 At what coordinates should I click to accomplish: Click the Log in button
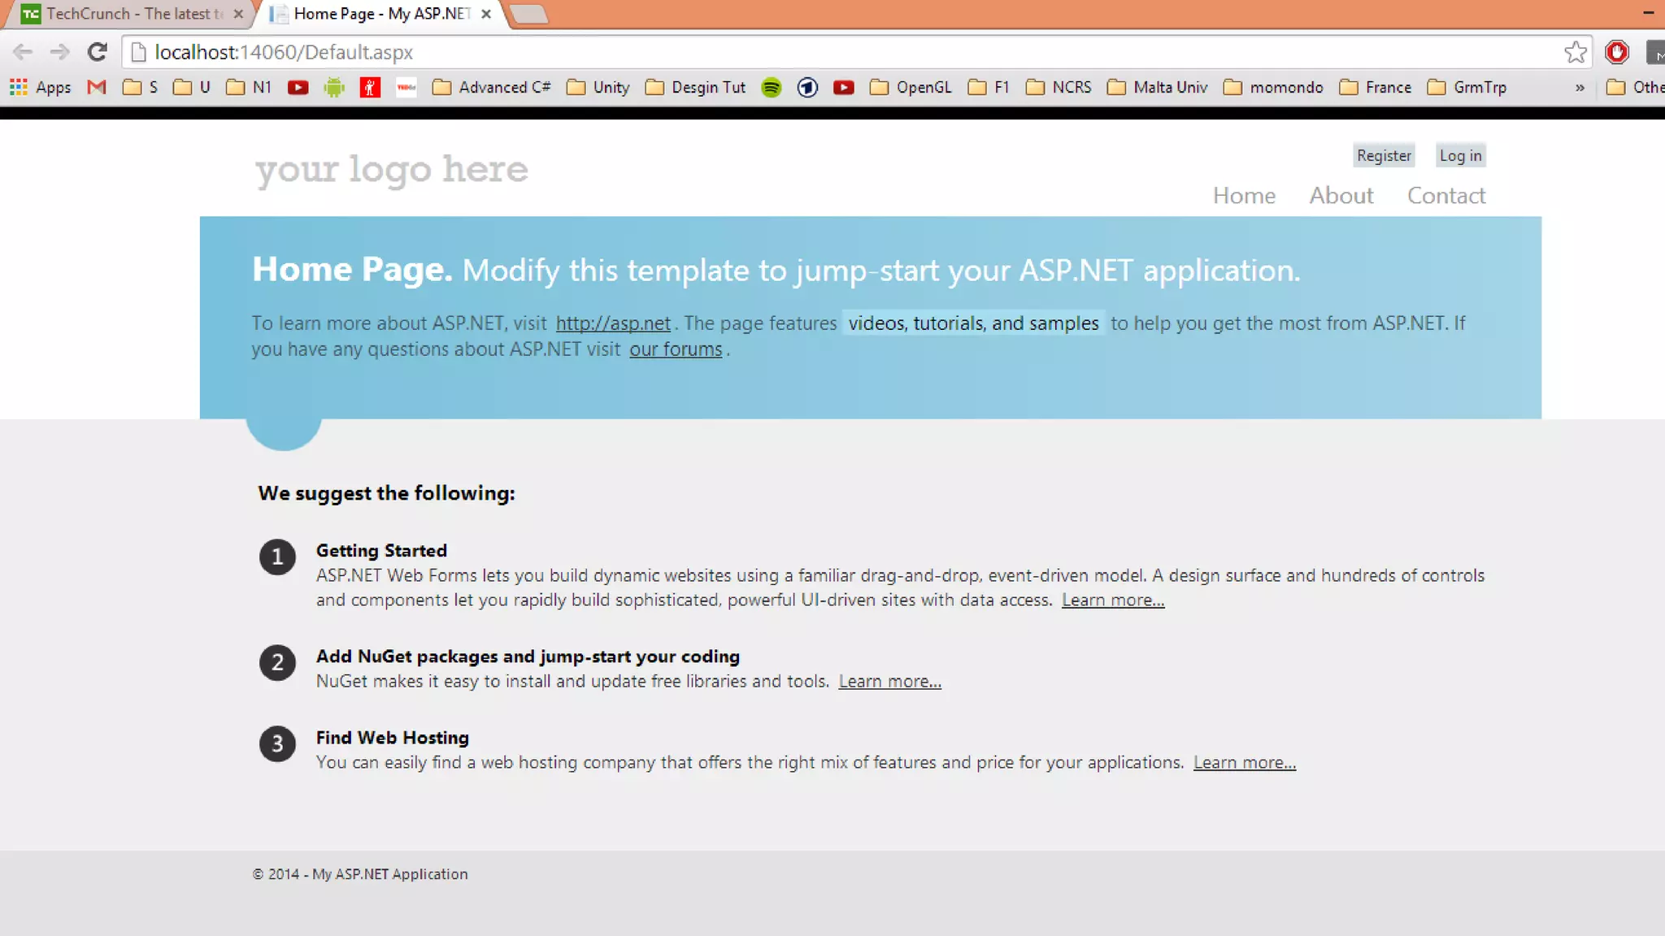click(1460, 155)
